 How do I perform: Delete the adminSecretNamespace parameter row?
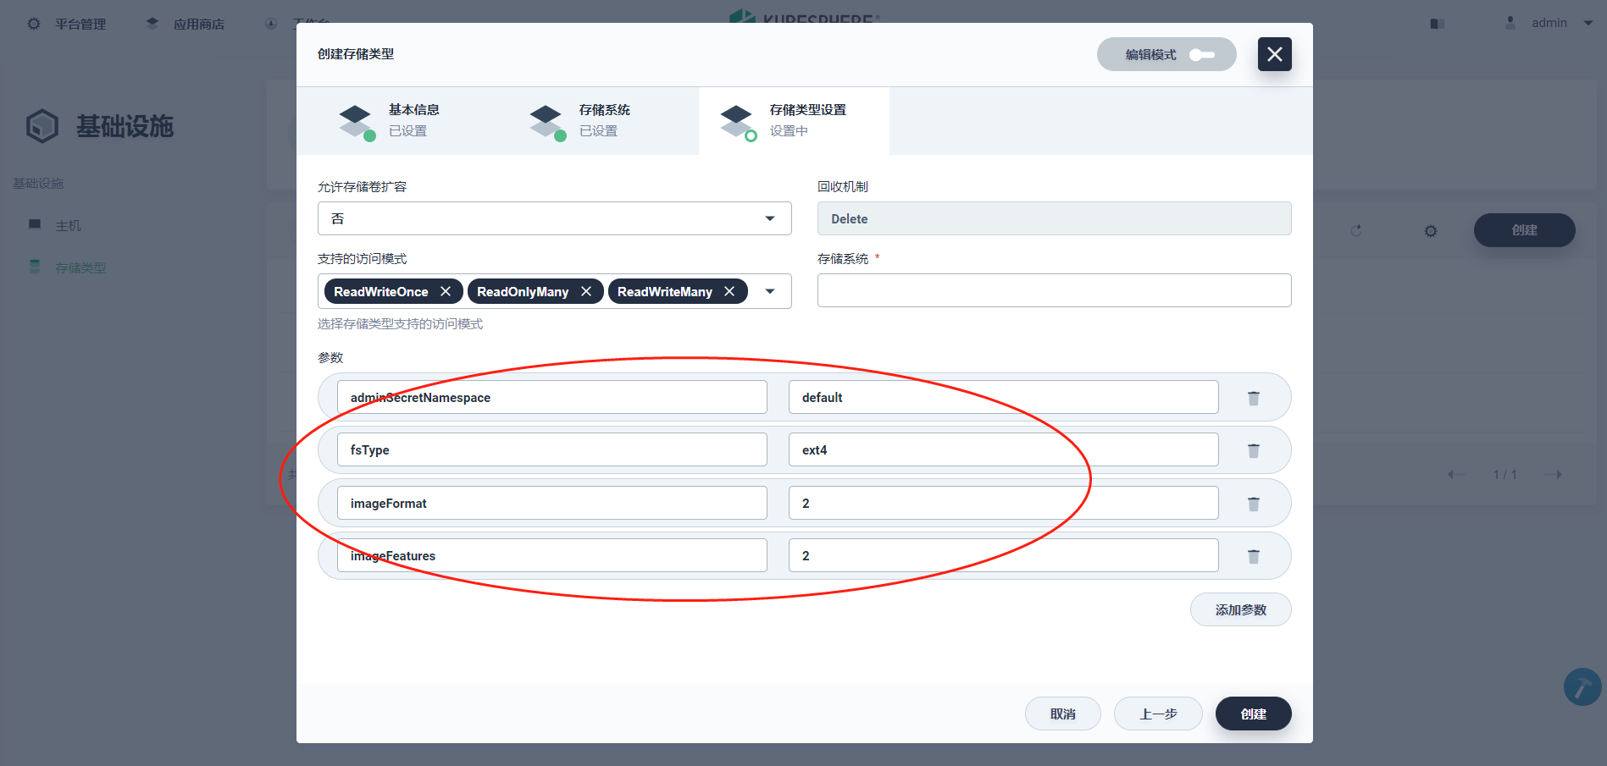(x=1253, y=398)
